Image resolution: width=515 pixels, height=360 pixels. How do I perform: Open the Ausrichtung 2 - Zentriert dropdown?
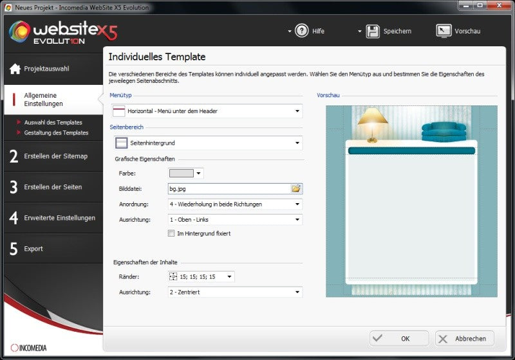pos(235,292)
